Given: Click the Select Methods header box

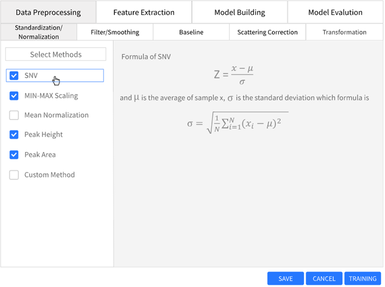Looking at the screenshot, I should 55,54.
